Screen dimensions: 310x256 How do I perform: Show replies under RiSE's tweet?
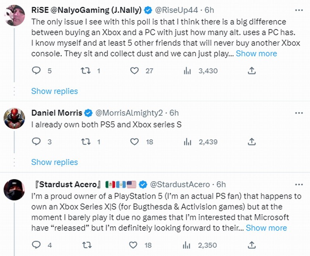(54, 91)
